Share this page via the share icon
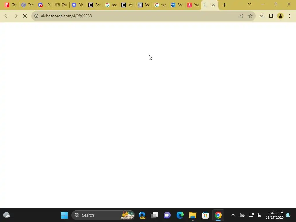This screenshot has height=222, width=296. coord(241,16)
